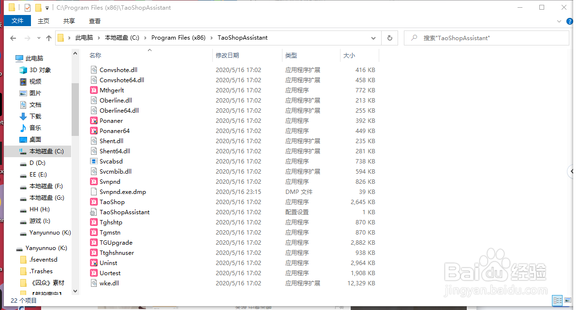Open the 共享 ribbon tab
Image resolution: width=579 pixels, height=310 pixels.
[x=69, y=21]
